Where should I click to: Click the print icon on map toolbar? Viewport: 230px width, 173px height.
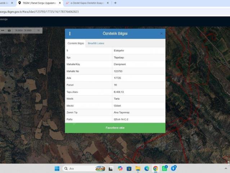pos(9,30)
